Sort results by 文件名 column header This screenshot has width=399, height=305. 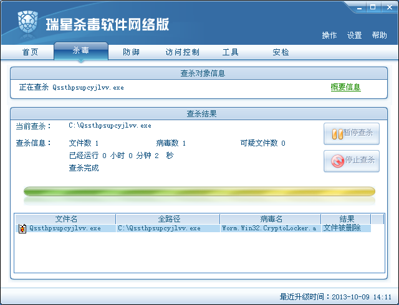click(66, 219)
